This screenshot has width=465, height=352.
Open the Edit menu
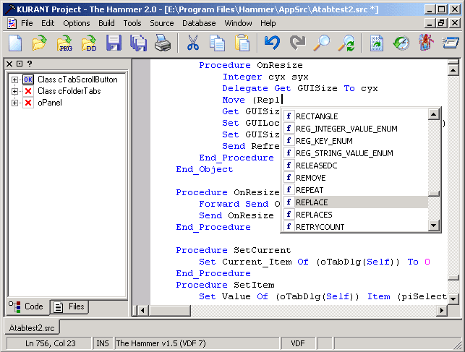point(48,23)
